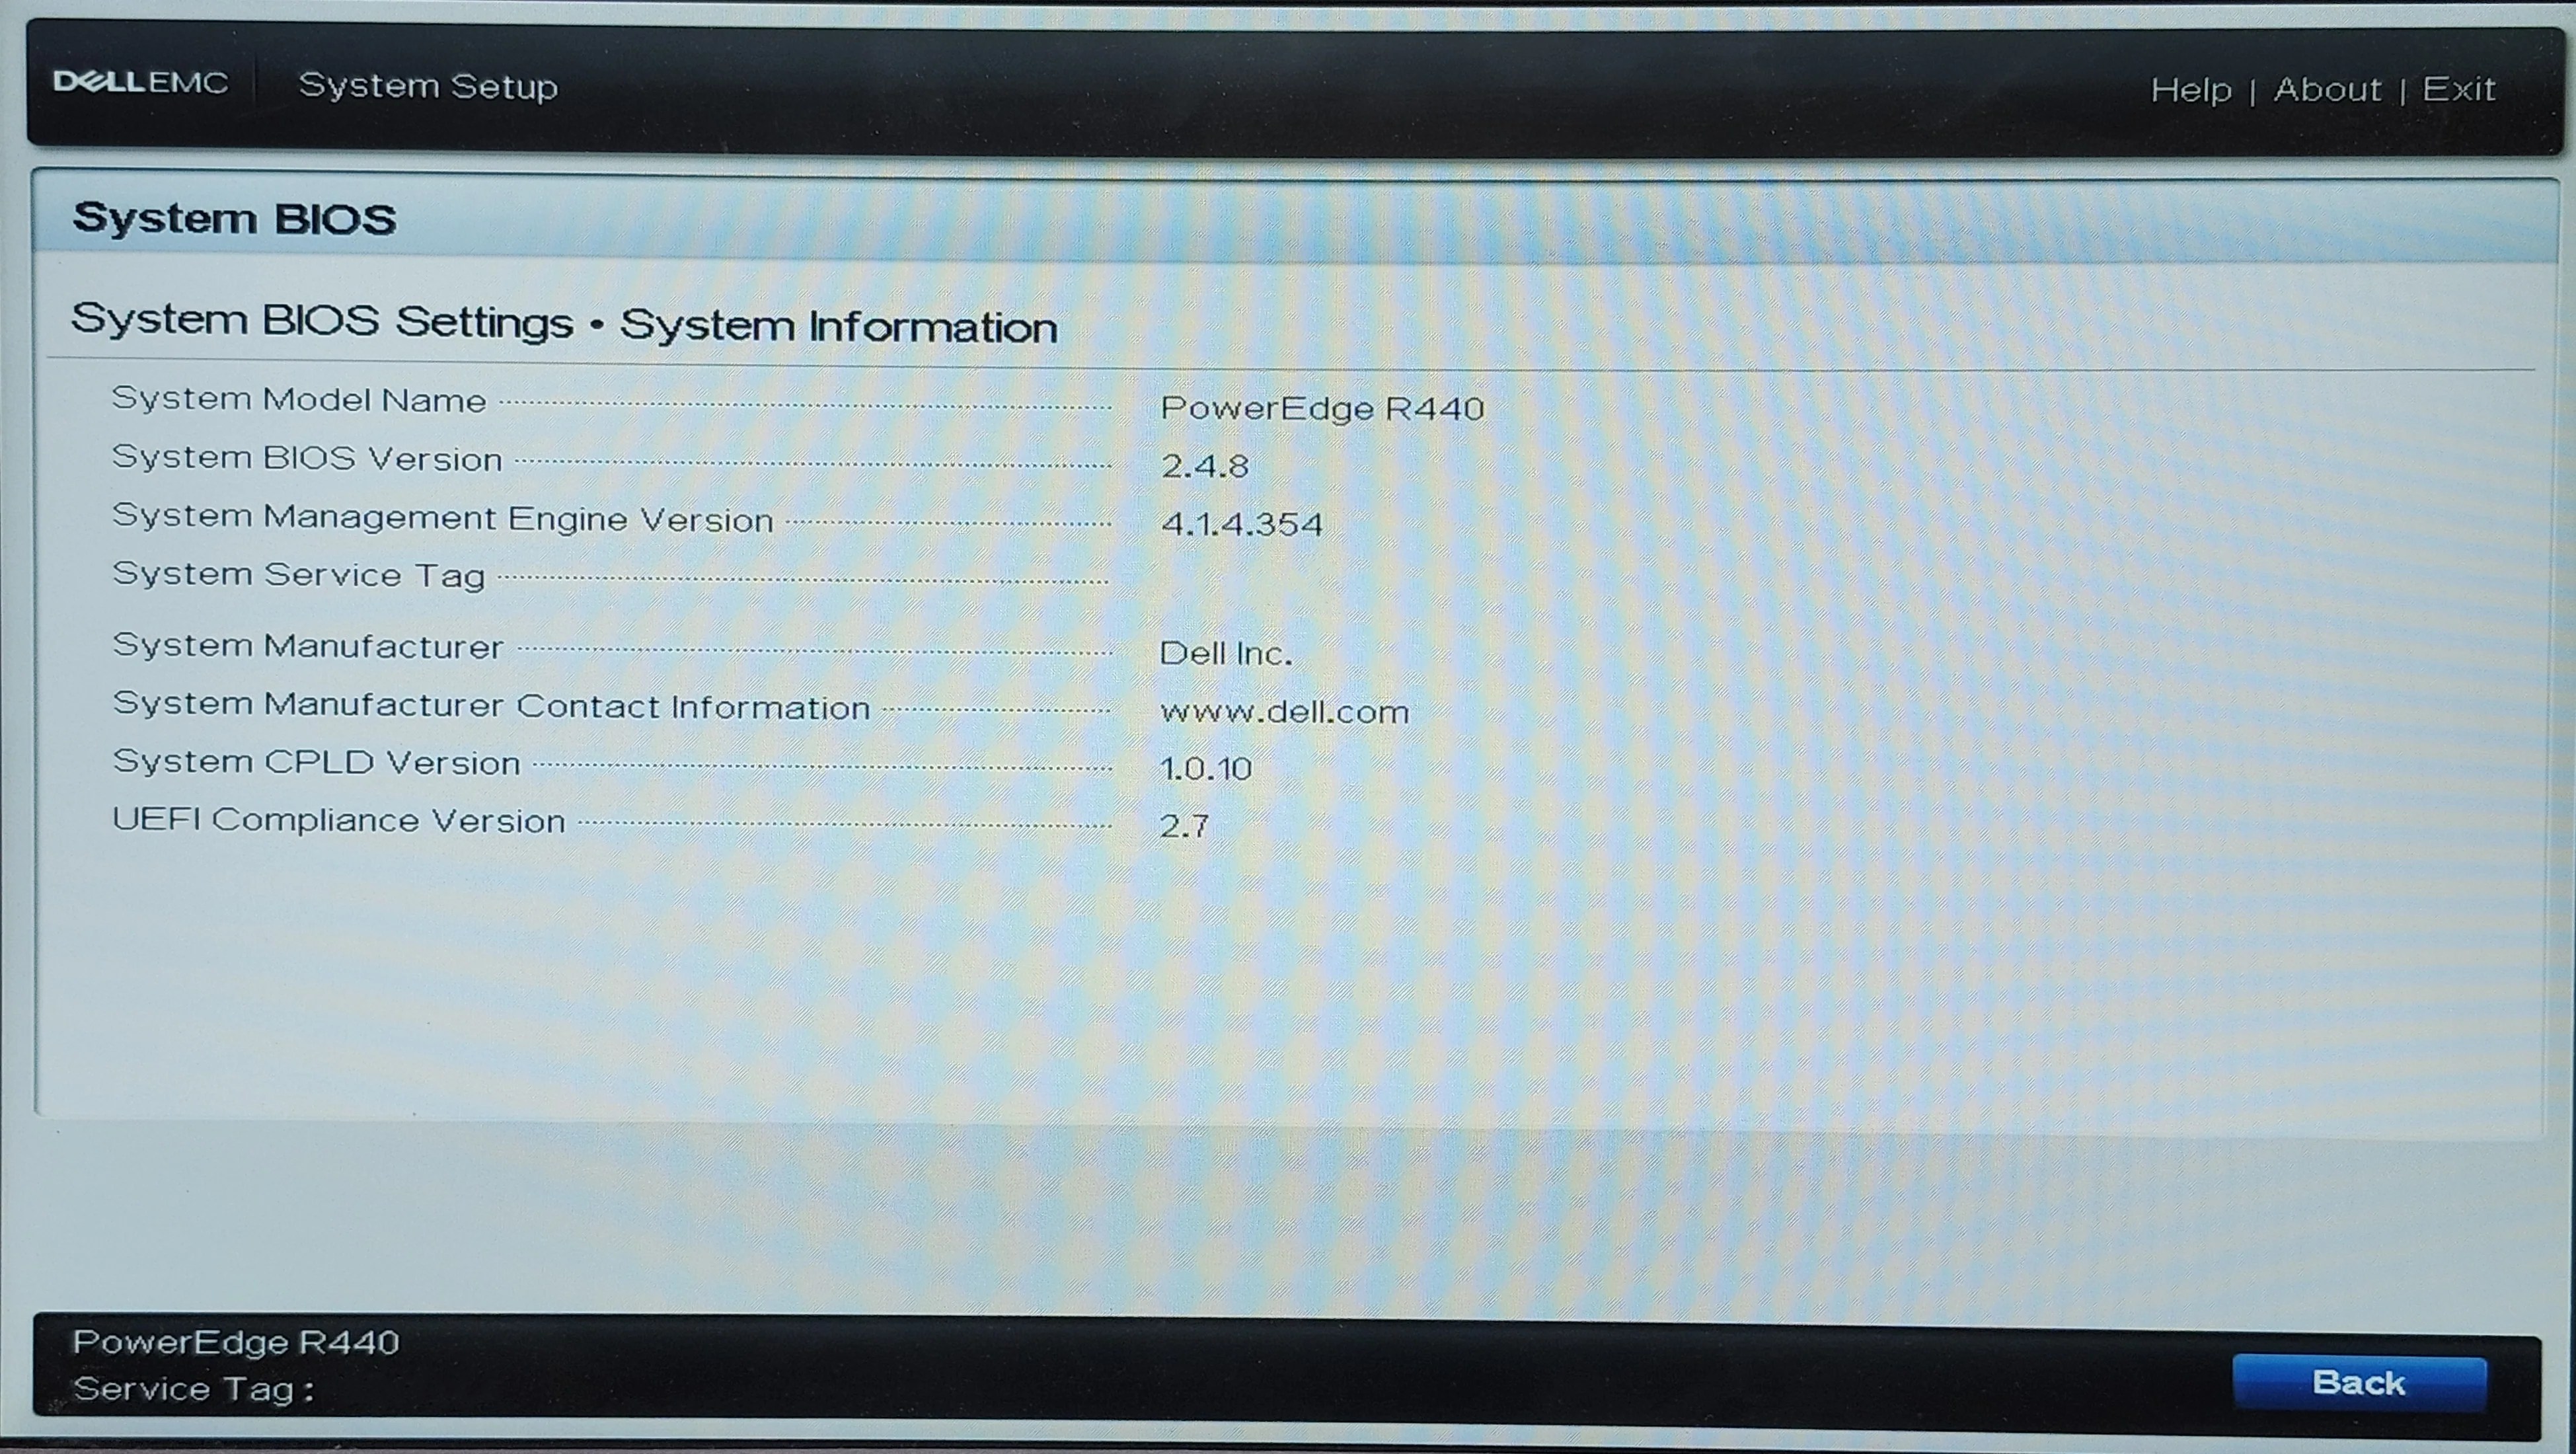Click the PowerEdge R440 model value
Viewport: 2576px width, 1454px height.
(x=1322, y=408)
